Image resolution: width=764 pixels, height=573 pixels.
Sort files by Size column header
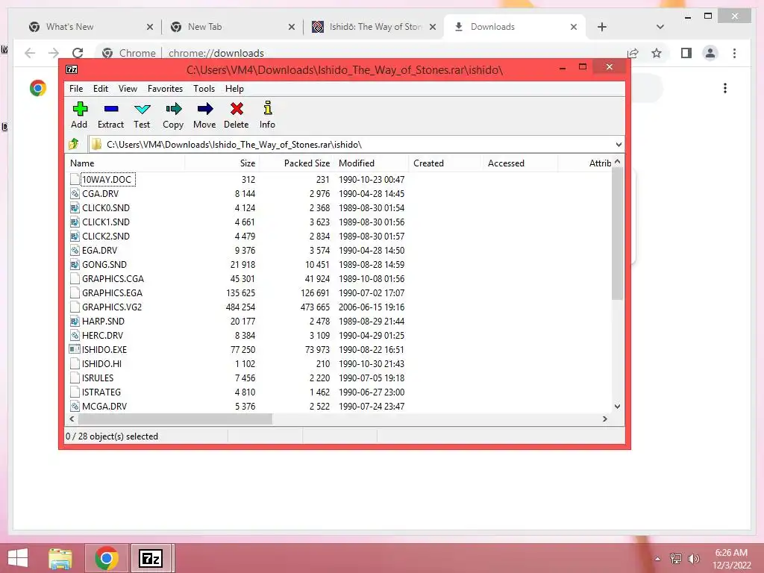[222, 163]
